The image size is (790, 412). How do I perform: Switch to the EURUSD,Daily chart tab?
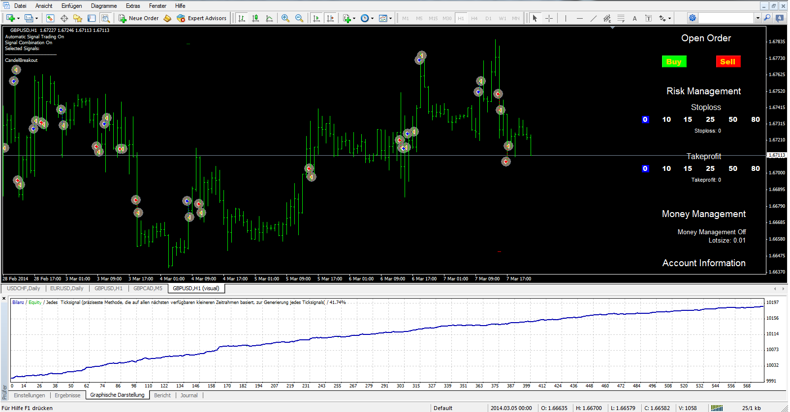coord(67,288)
